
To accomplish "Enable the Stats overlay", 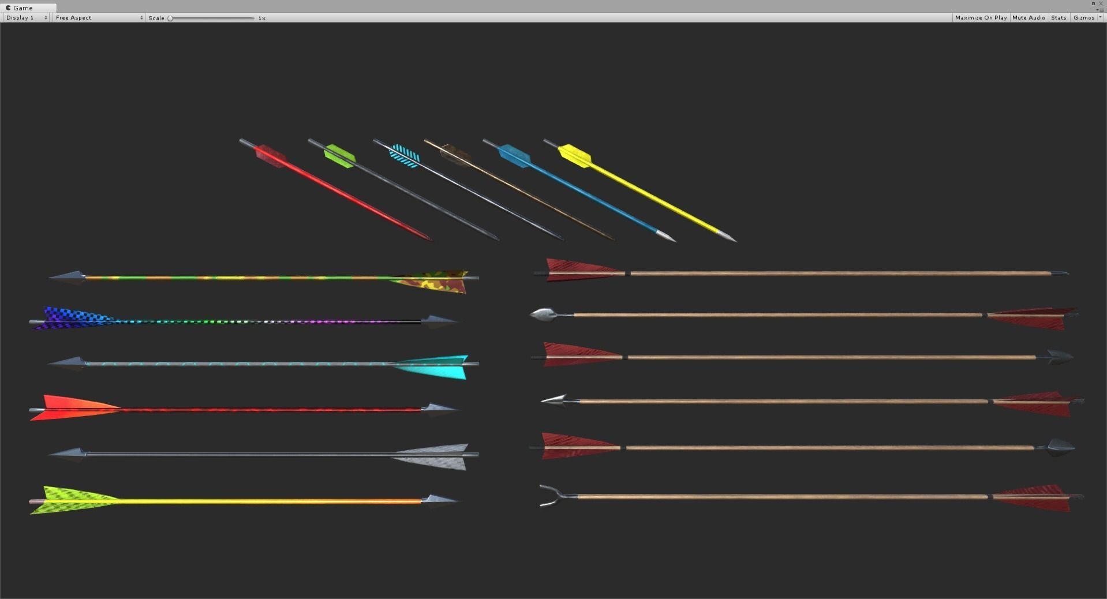I will point(1059,17).
